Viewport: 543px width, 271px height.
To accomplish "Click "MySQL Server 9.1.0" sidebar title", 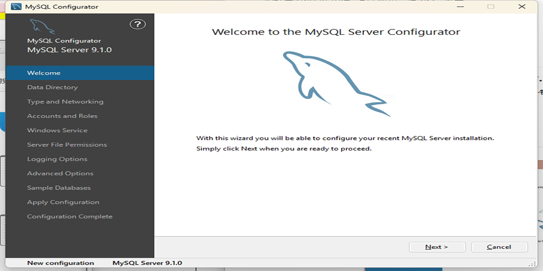I will coord(69,50).
